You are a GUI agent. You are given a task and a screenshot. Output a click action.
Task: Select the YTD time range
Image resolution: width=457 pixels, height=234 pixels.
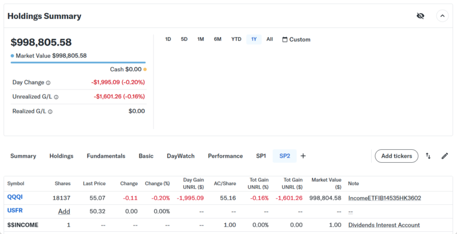(236, 39)
